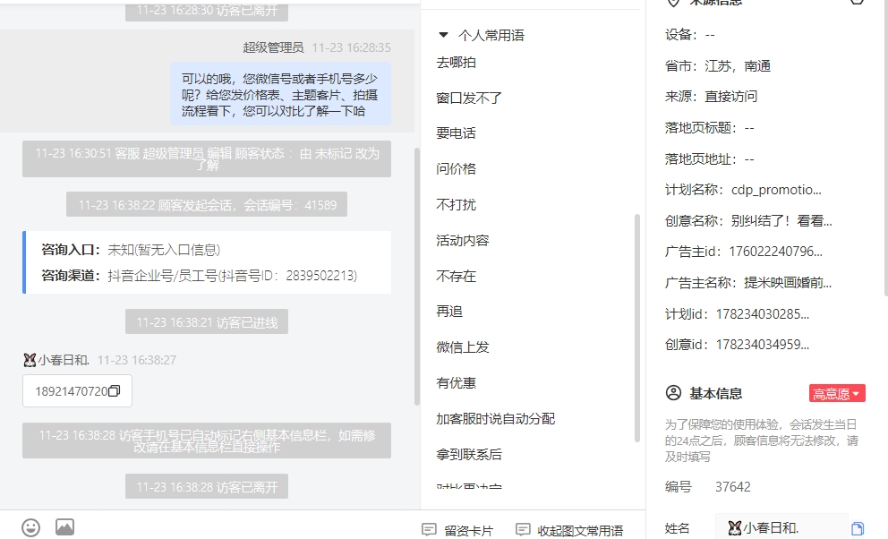The width and height of the screenshot is (888, 539).
Task: Click 广告主名称 提米映画 value
Action: tap(788, 283)
